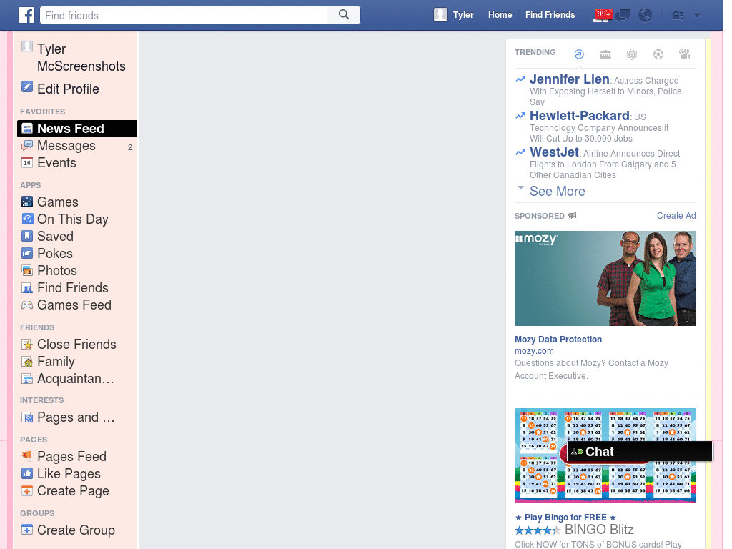Image resolution: width=732 pixels, height=549 pixels.
Task: Collapse the See More trending chevron
Action: click(520, 188)
